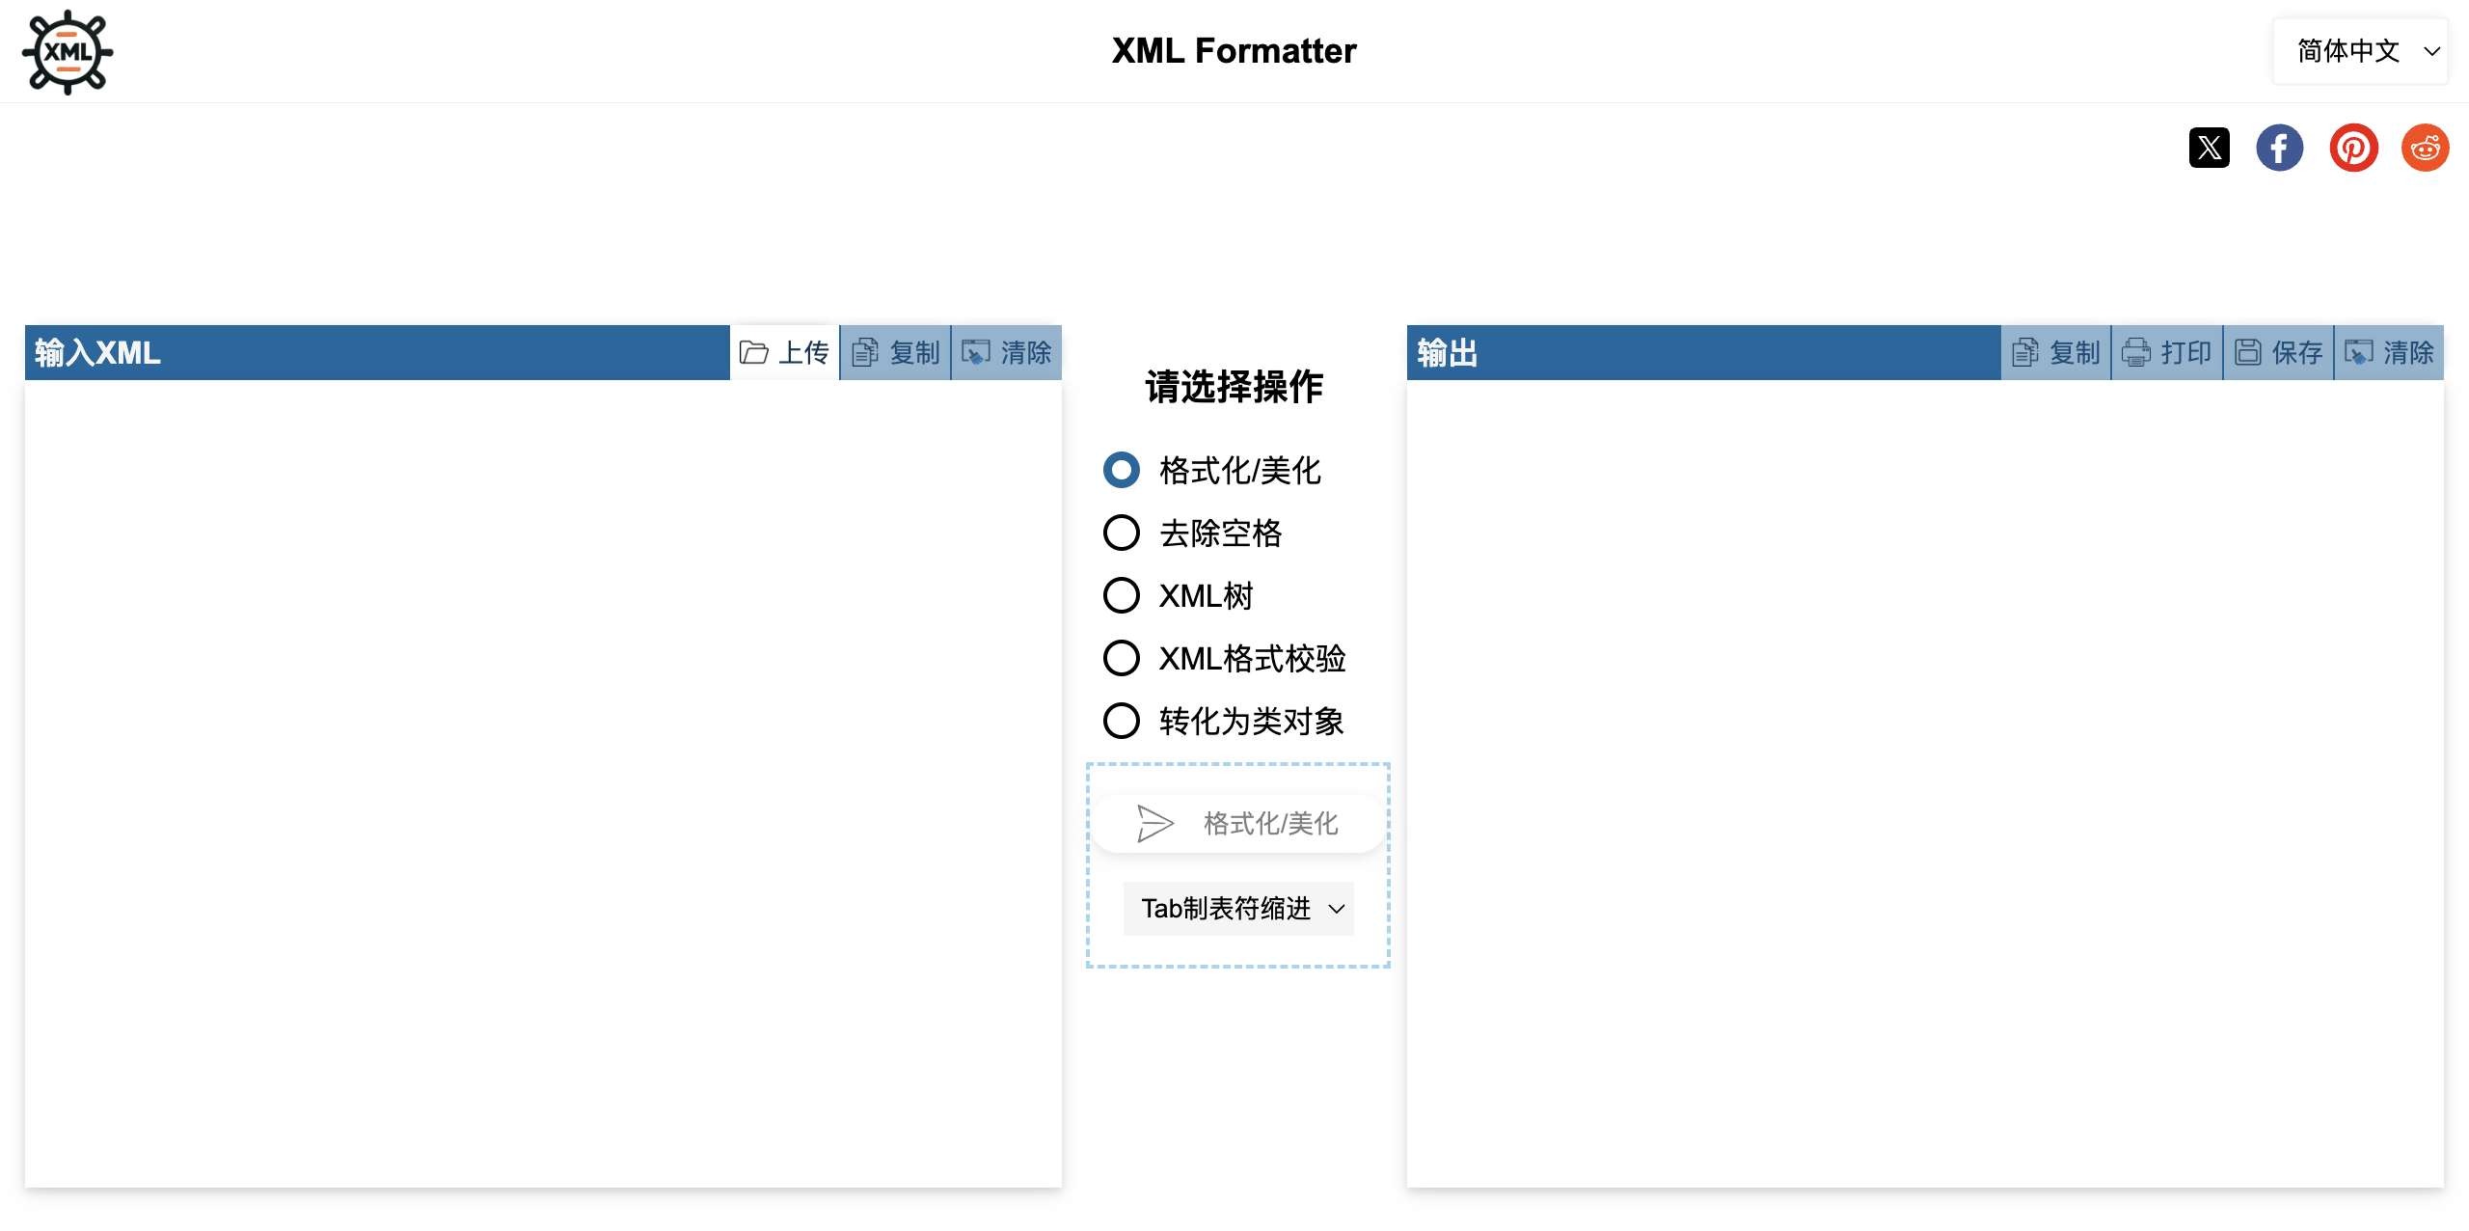Share page on Pinterest
Screen dimensions: 2469x1231
[2353, 149]
